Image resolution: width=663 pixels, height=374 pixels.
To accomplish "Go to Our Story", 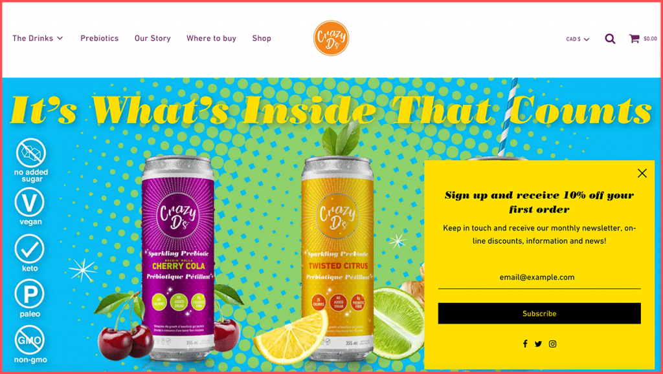I will coord(153,38).
